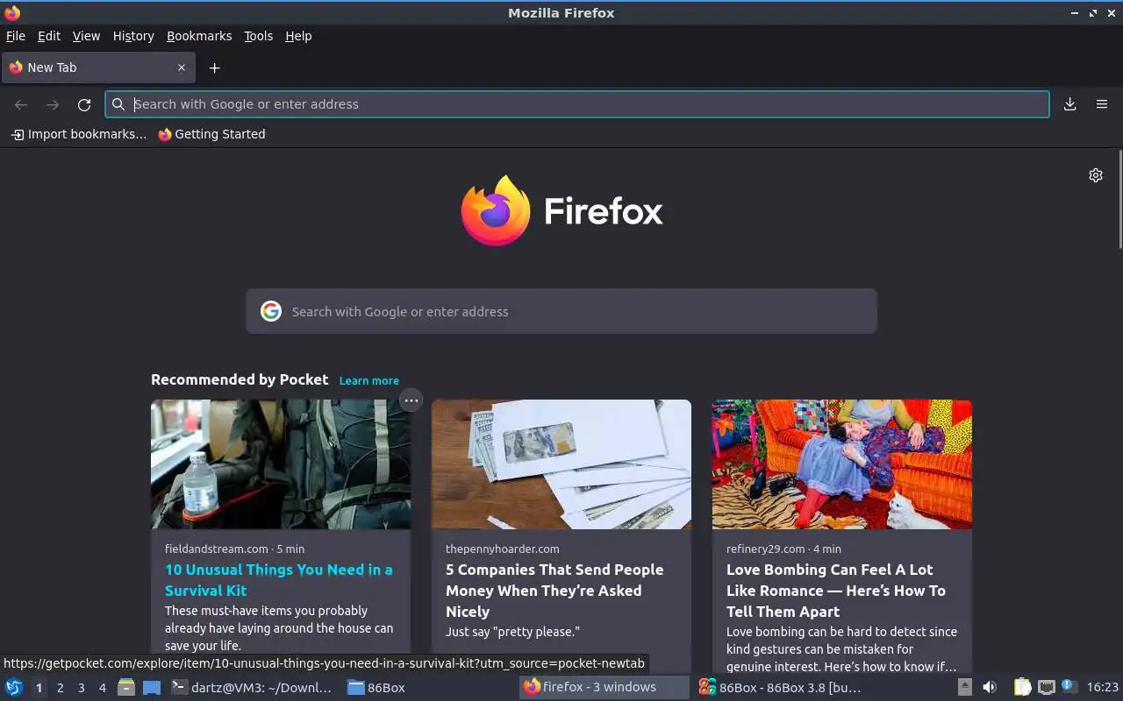Click the search magnifier icon in address bar
1123x701 pixels.
[x=118, y=104]
